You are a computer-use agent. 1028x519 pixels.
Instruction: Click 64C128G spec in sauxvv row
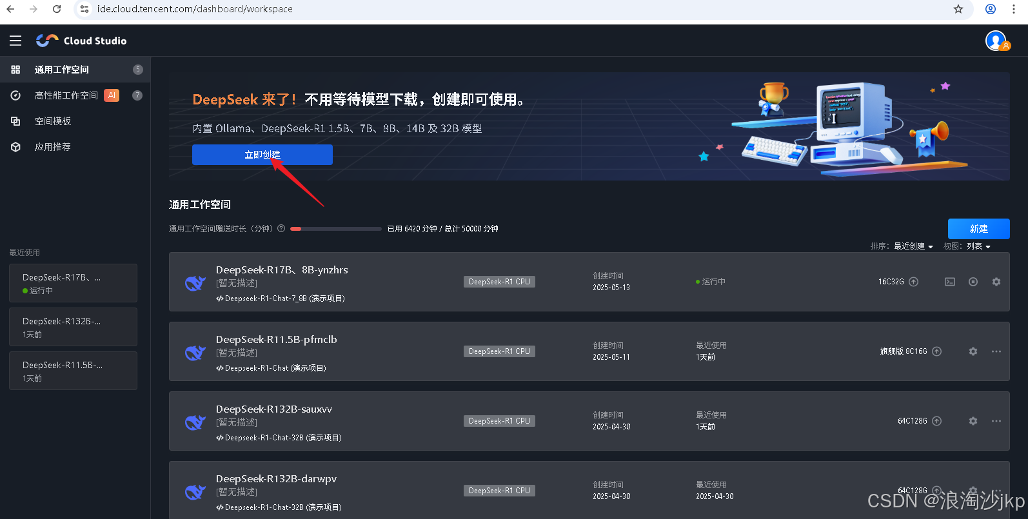[x=913, y=421]
